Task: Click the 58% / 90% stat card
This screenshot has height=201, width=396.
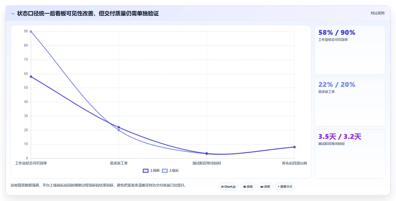Action: 350,50
